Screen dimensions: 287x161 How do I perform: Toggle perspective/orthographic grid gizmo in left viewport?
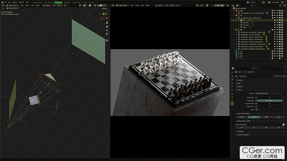point(107,34)
